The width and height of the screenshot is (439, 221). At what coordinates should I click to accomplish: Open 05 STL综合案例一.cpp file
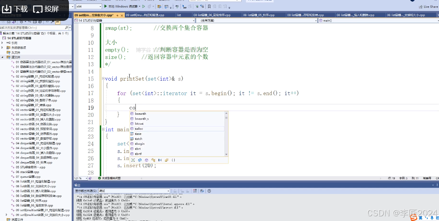tap(30, 167)
